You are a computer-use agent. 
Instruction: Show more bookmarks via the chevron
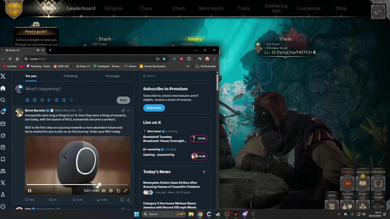click(x=188, y=66)
